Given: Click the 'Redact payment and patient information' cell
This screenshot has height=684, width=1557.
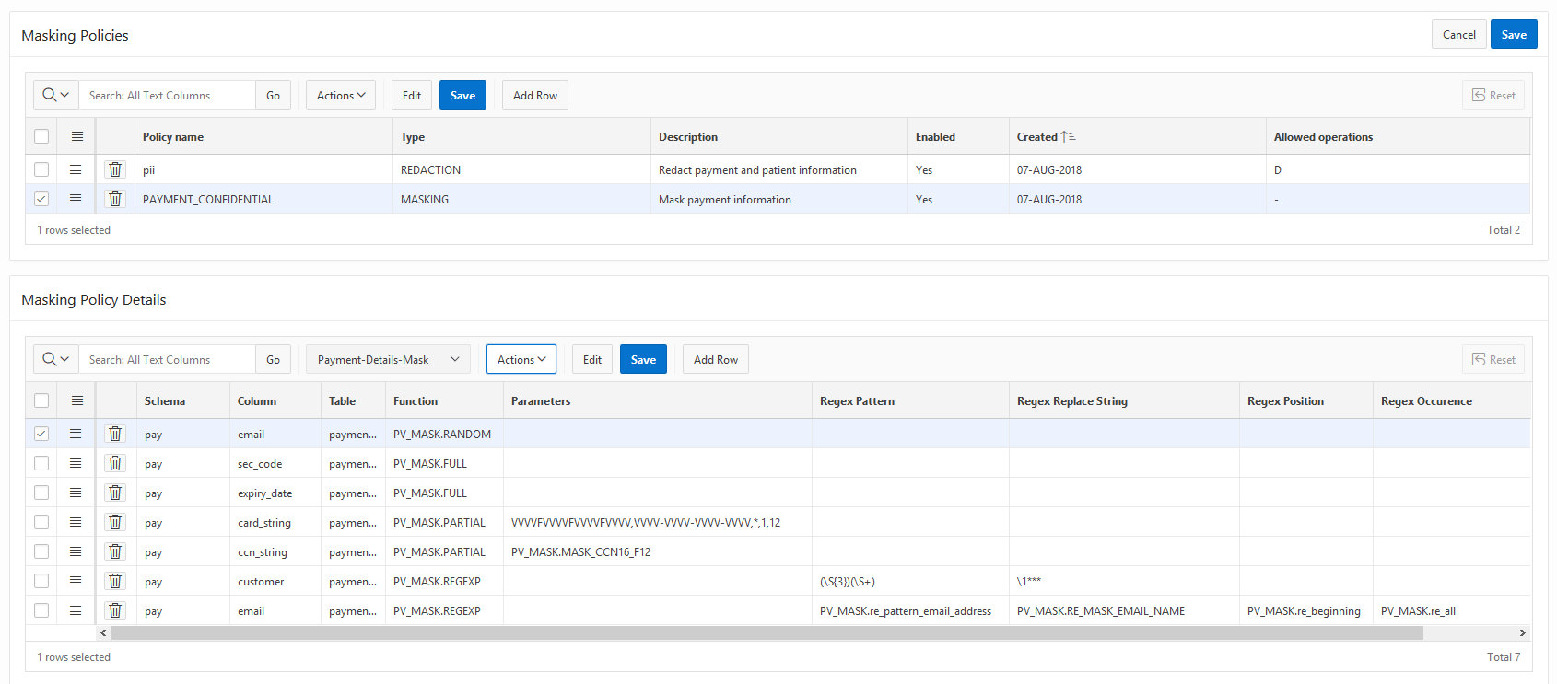Looking at the screenshot, I should pyautogui.click(x=779, y=169).
